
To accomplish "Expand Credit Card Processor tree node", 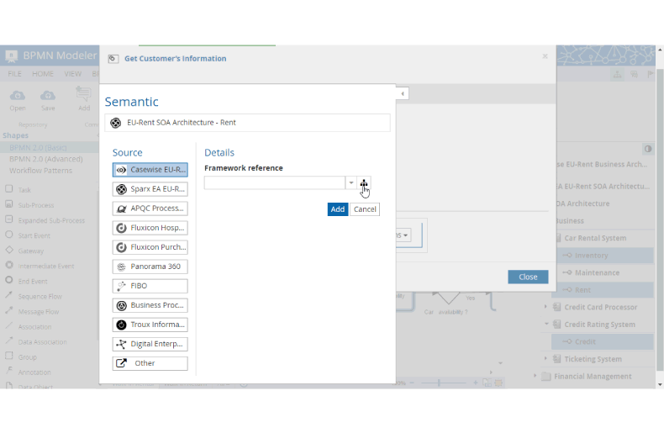I will tap(546, 308).
